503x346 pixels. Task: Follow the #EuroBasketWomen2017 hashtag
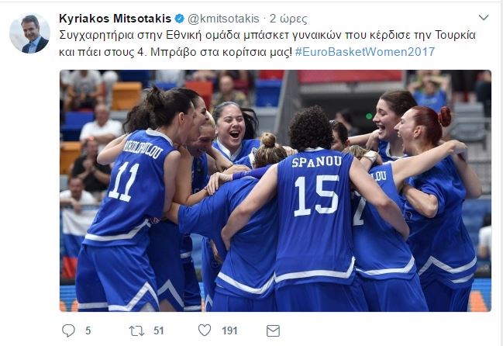[365, 52]
